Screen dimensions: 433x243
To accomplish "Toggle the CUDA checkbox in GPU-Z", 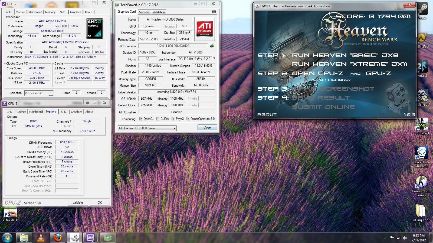I will point(158,119).
